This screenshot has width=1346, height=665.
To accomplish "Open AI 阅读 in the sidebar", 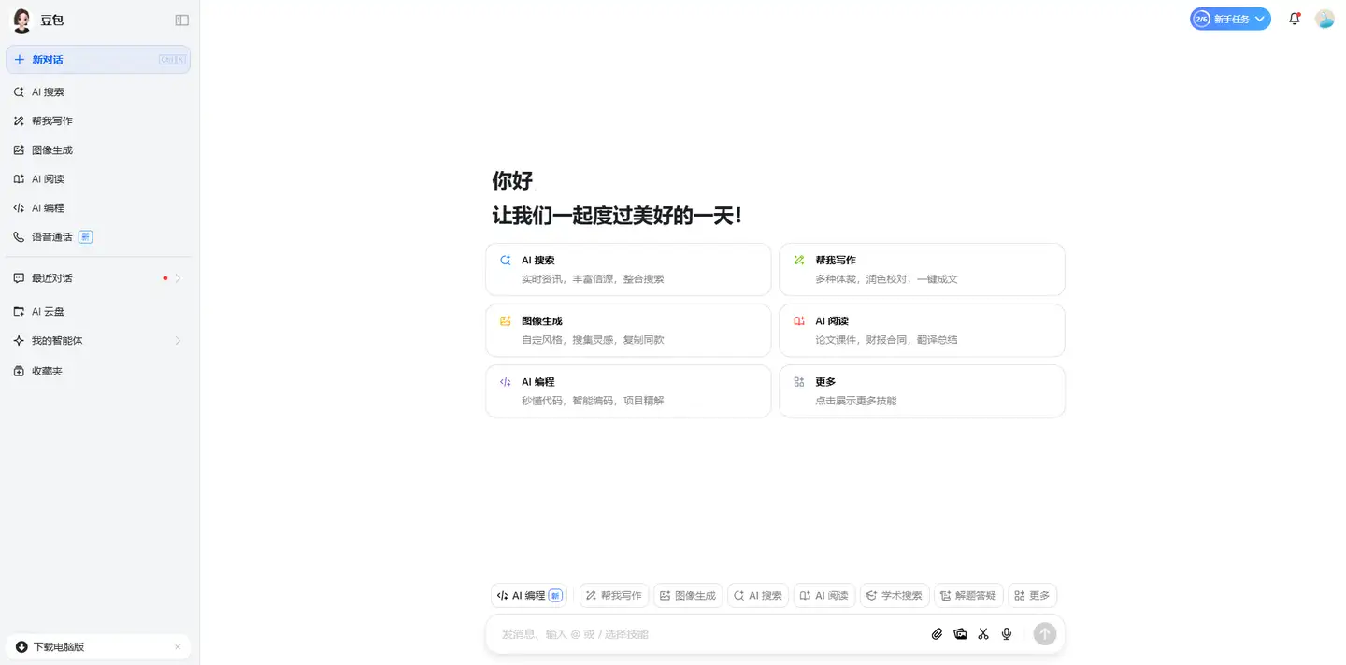I will (x=98, y=179).
